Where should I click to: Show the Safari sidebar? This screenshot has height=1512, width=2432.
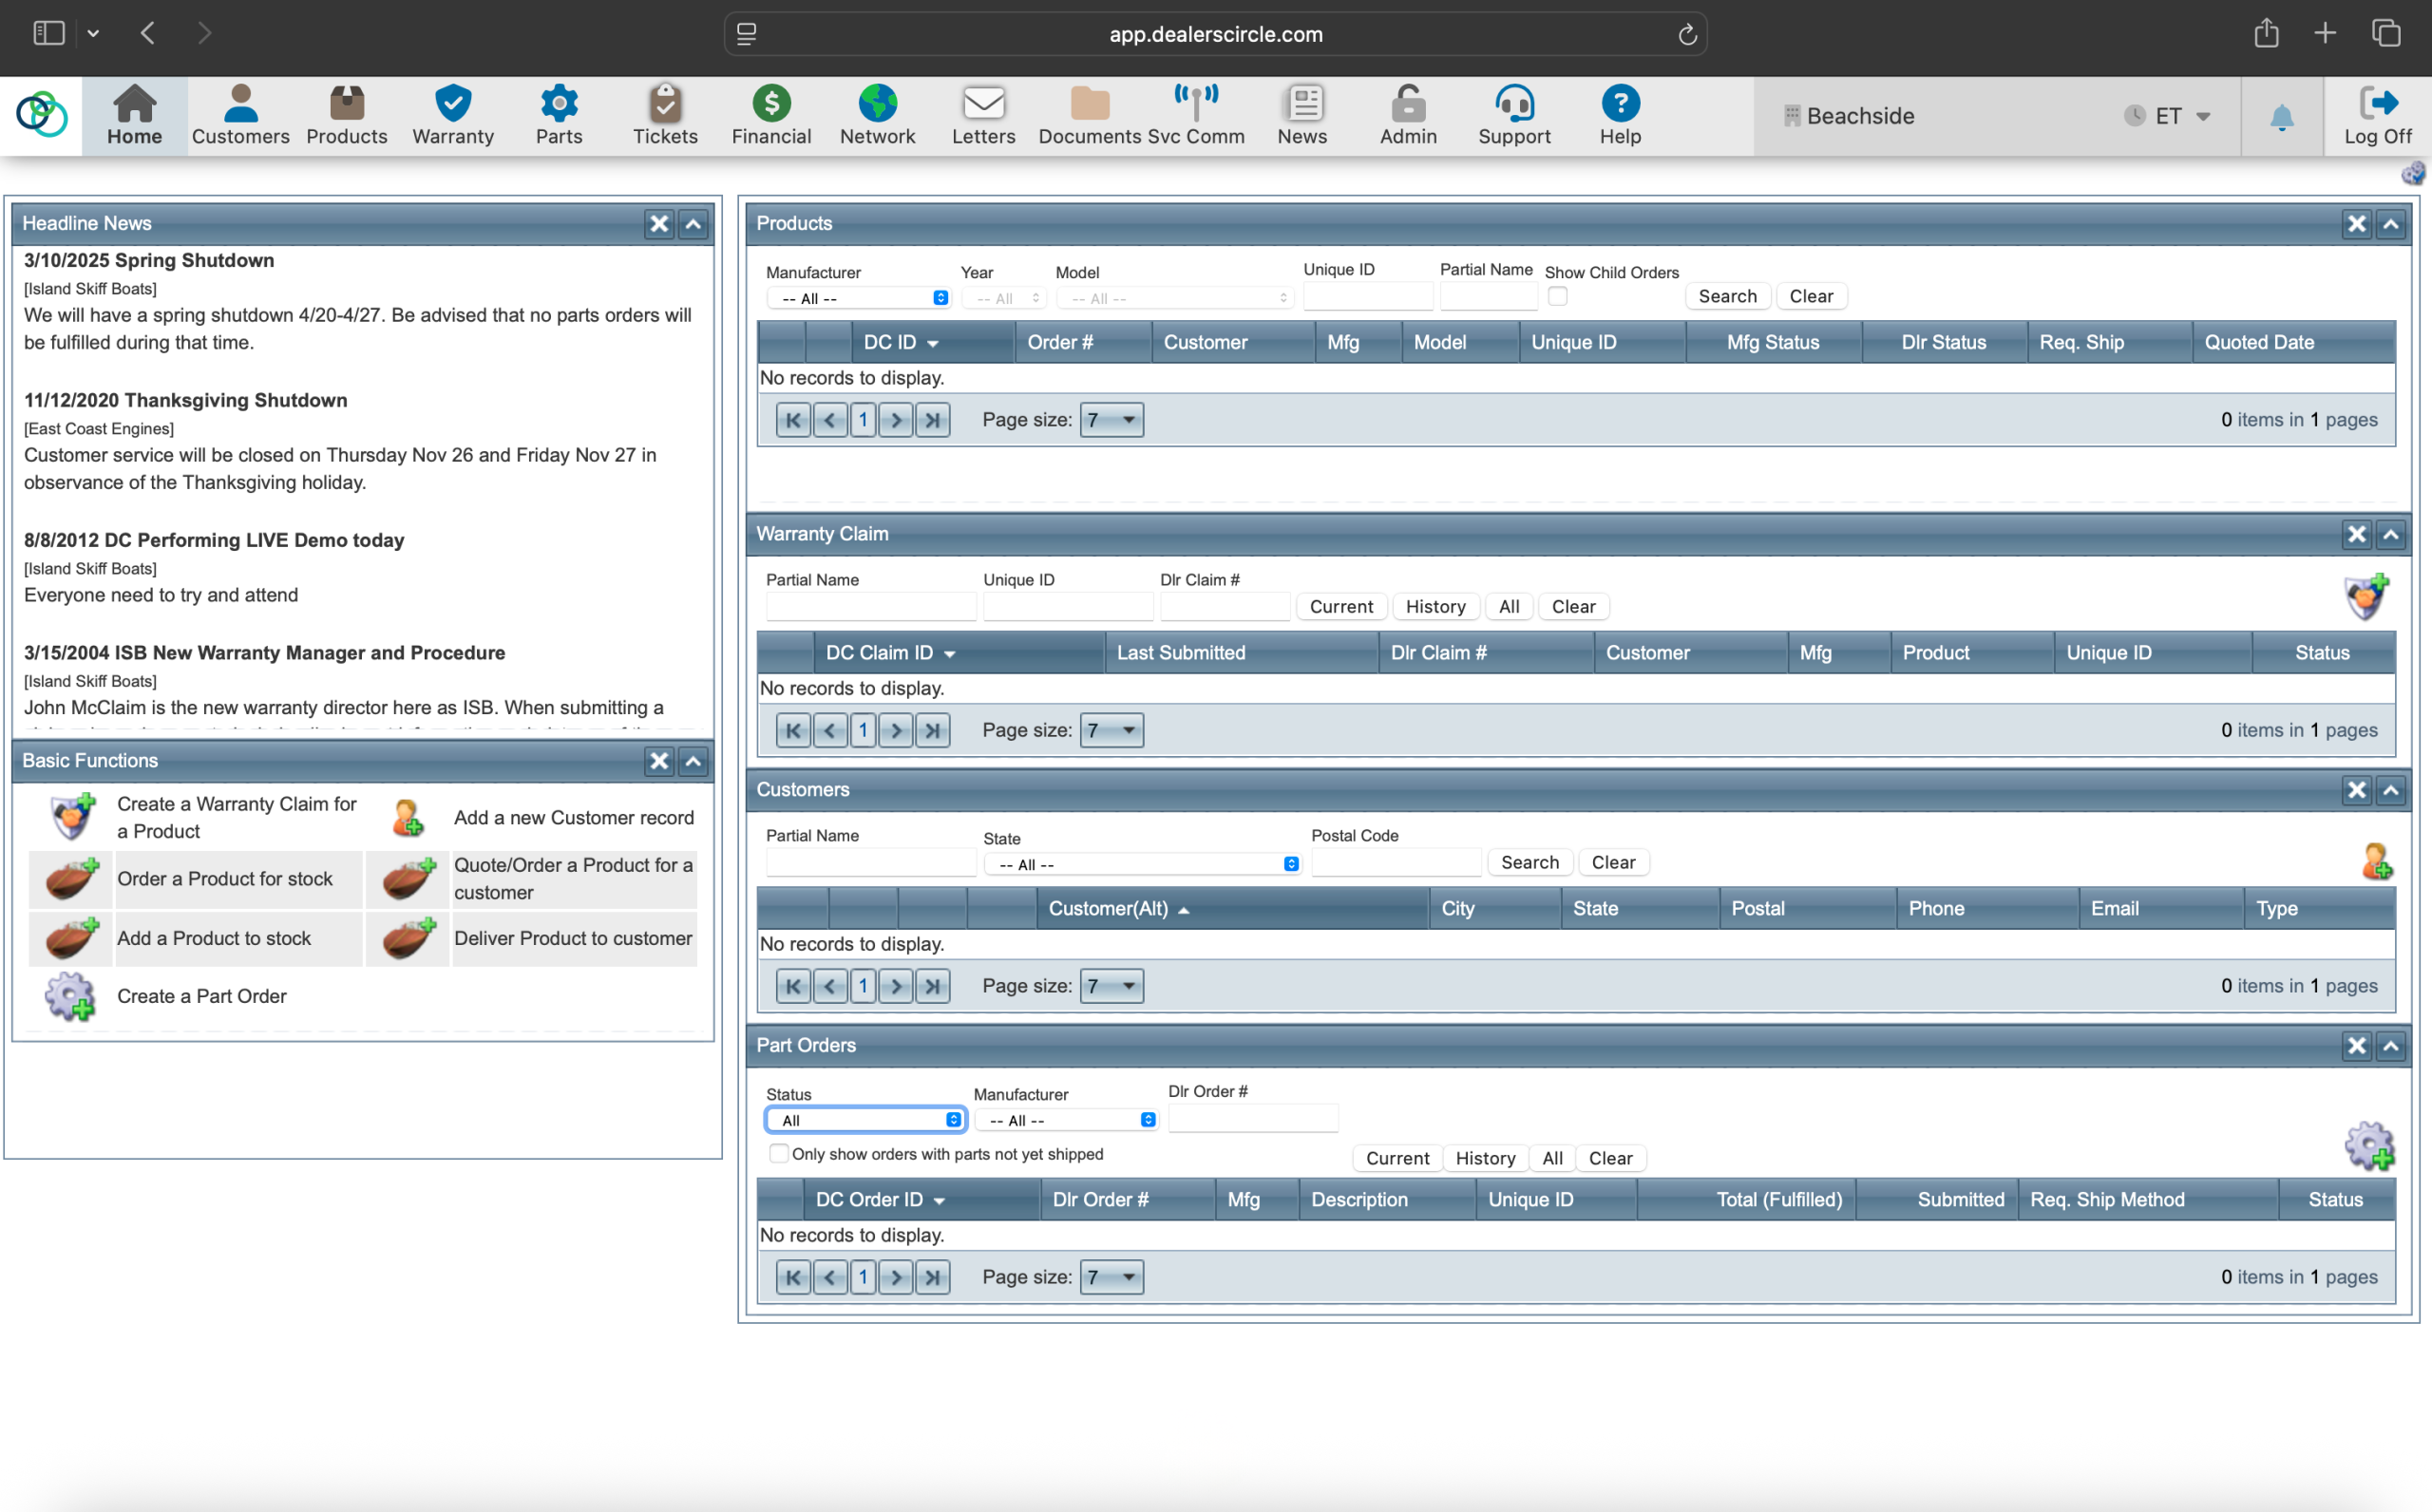[49, 33]
